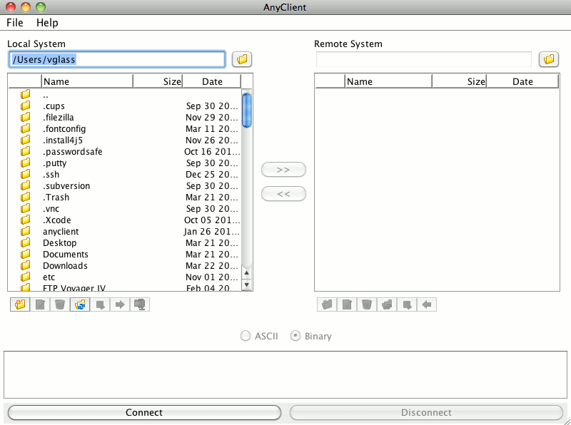Browse folders beside the Remote System path

click(x=549, y=59)
